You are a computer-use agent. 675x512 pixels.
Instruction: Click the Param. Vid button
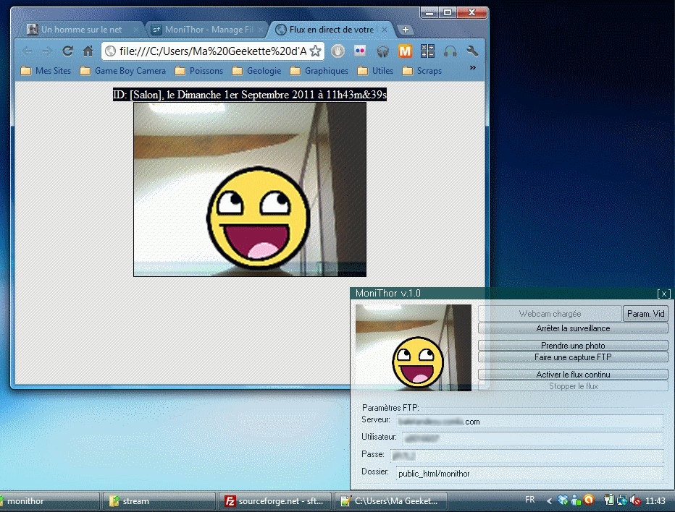(645, 314)
